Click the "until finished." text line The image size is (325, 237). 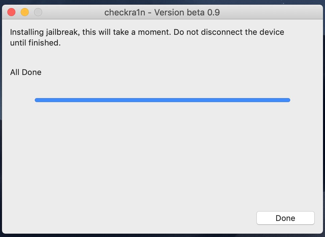click(x=35, y=43)
